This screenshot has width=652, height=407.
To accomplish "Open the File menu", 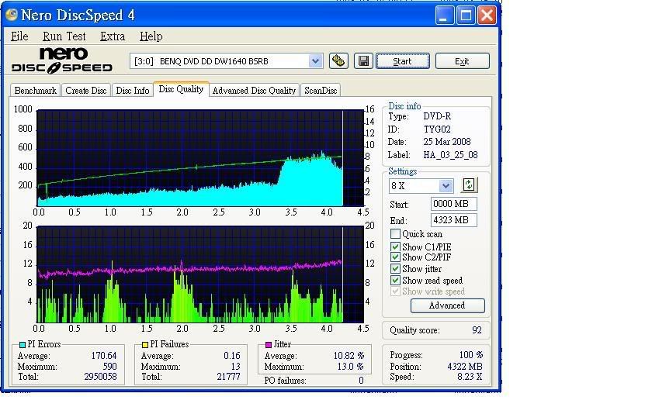I will 19,36.
